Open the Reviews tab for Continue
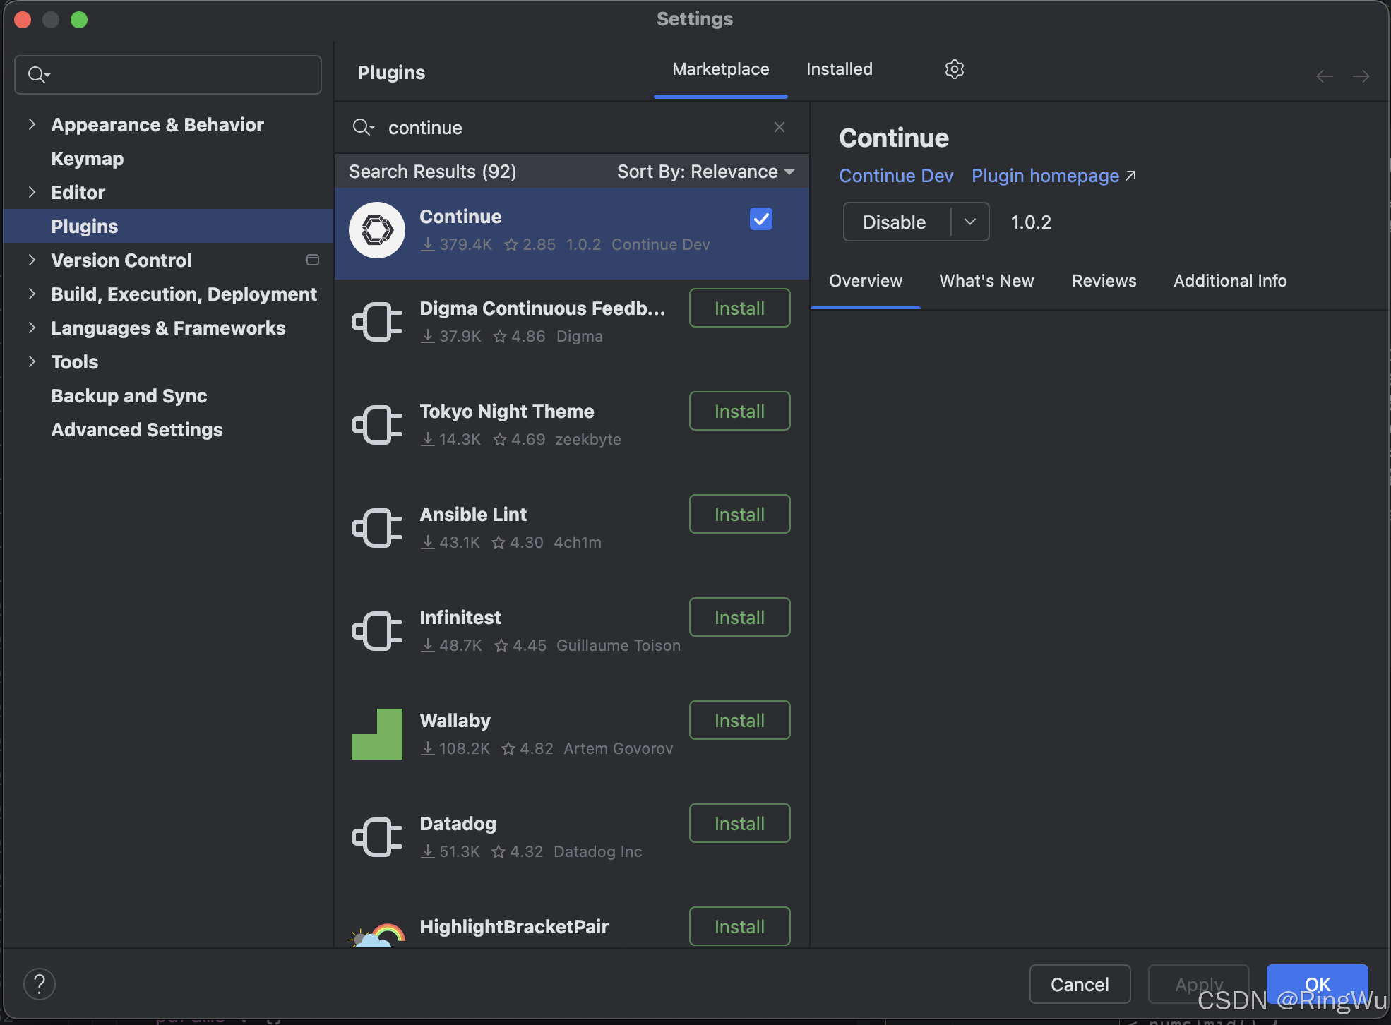Image resolution: width=1391 pixels, height=1025 pixels. tap(1104, 281)
